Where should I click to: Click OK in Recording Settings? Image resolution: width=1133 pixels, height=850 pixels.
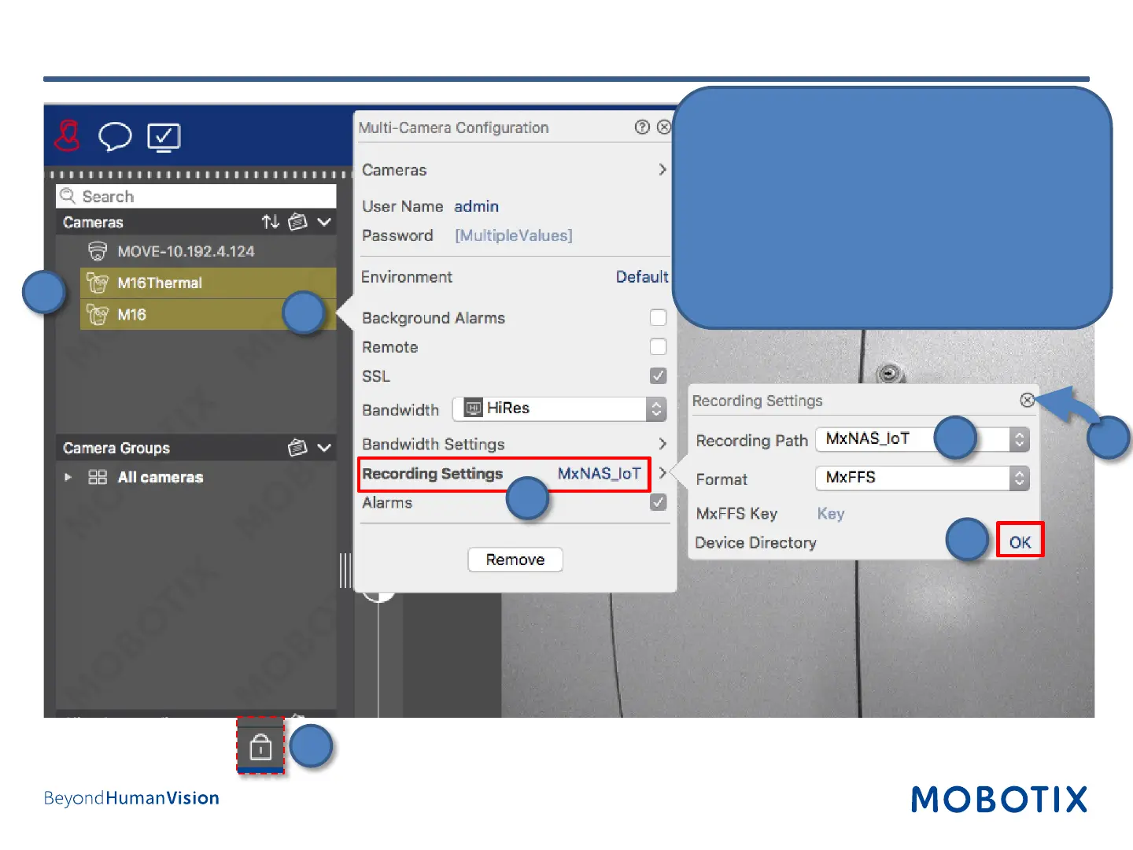click(1020, 541)
